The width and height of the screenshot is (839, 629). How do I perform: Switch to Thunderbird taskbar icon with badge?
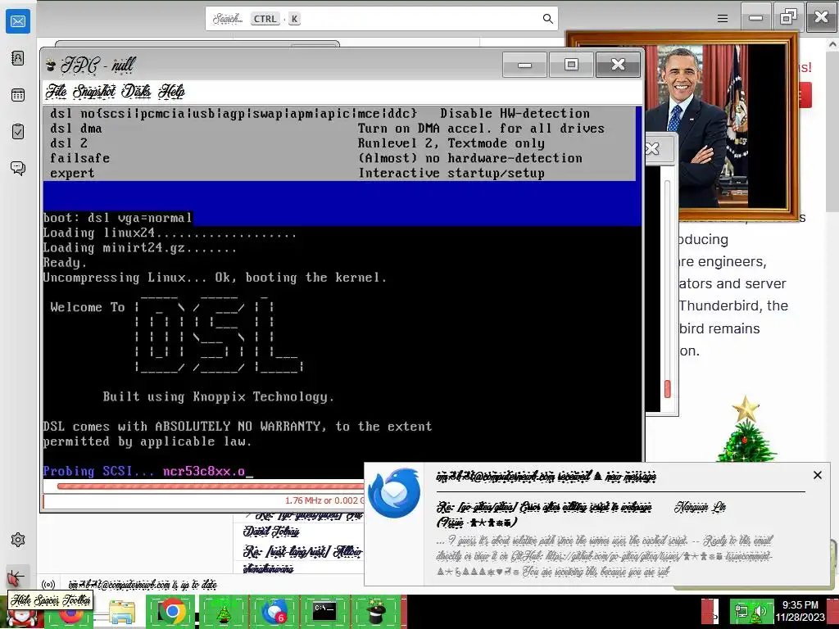tap(274, 611)
